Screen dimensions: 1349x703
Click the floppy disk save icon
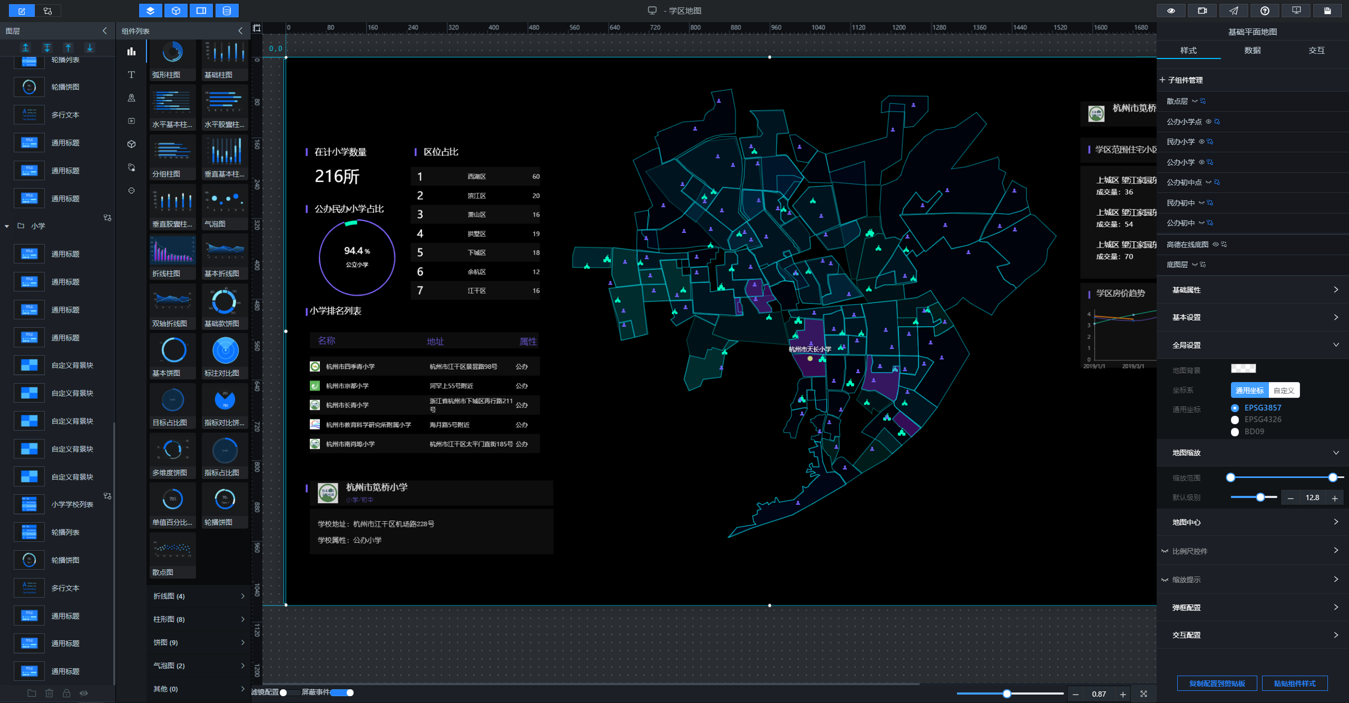(1327, 11)
